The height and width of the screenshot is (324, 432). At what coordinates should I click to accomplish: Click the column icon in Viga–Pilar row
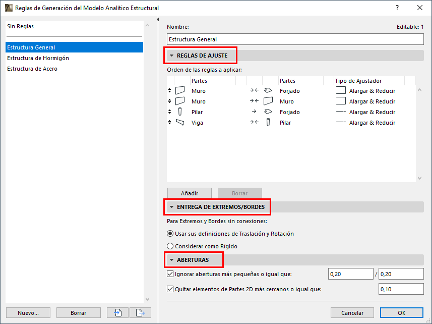268,122
